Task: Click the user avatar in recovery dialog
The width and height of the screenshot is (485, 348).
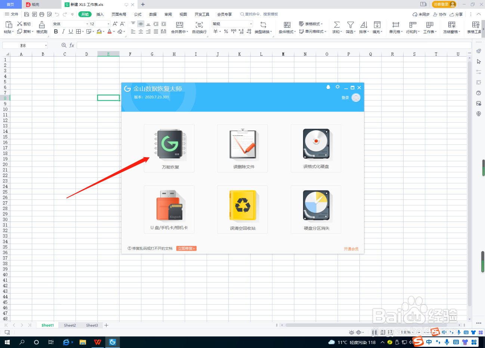Action: pyautogui.click(x=356, y=98)
